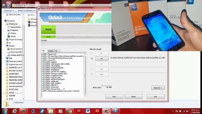Viewport: 202px width, 114px height.
Task: Click the Binary Size field
Action: click(x=107, y=87)
